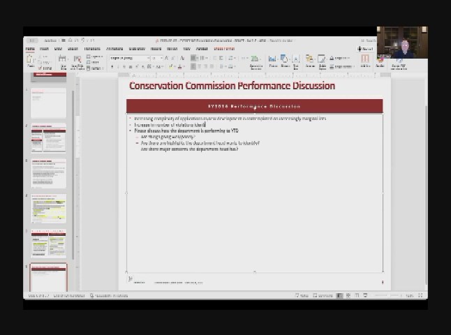
Task: Insert a Picture from the ribbon
Action: (273, 61)
